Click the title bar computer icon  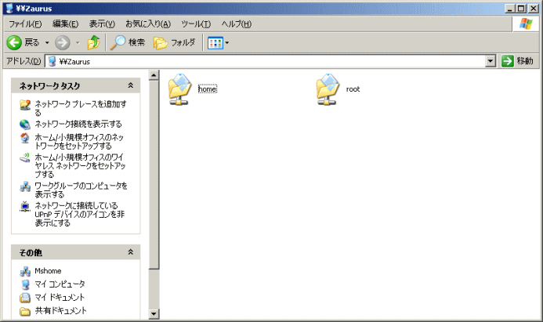click(x=9, y=9)
